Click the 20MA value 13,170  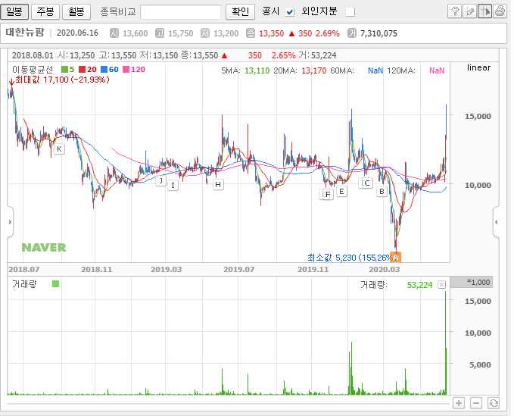[x=313, y=70]
